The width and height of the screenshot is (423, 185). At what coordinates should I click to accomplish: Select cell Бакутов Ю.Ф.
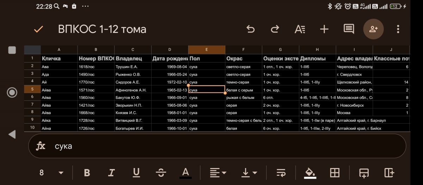(133, 97)
